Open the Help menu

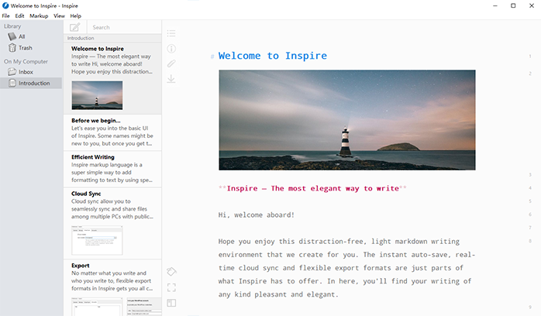(x=75, y=15)
